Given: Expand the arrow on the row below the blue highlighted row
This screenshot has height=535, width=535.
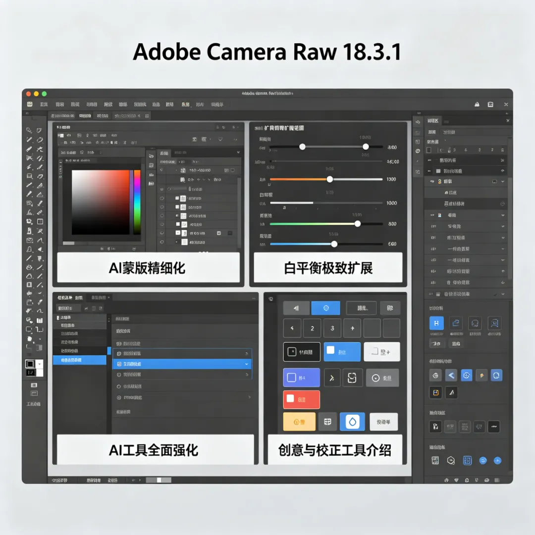Looking at the screenshot, I should pyautogui.click(x=246, y=374).
